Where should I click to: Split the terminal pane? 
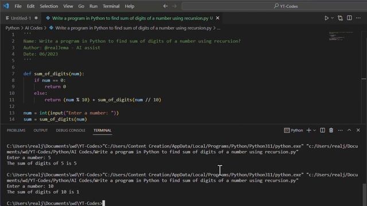click(x=322, y=130)
